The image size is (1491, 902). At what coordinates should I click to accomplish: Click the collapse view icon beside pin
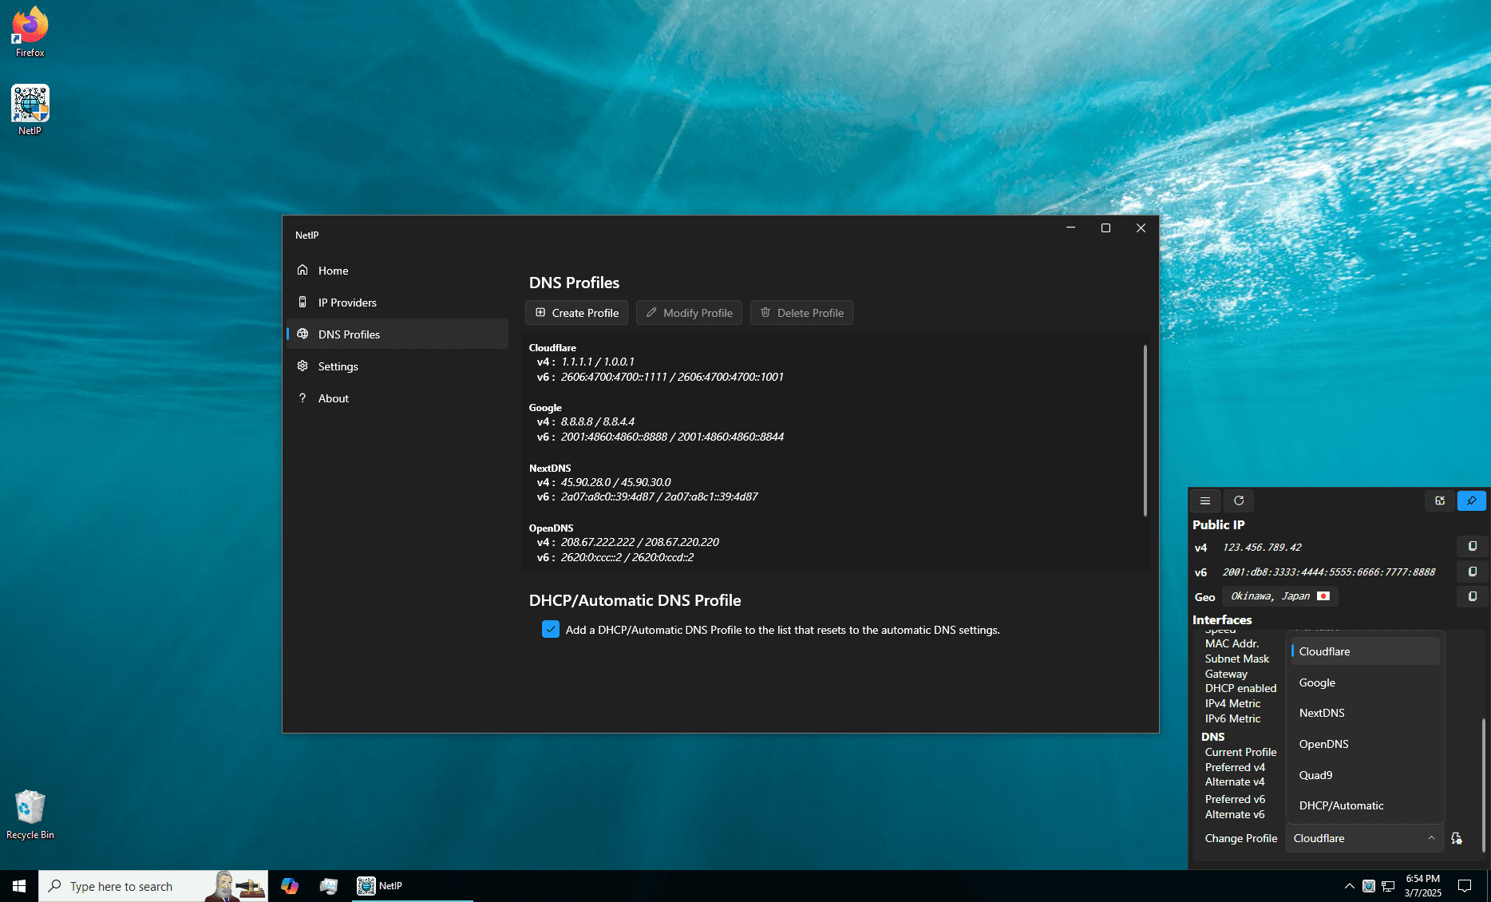tap(1440, 500)
